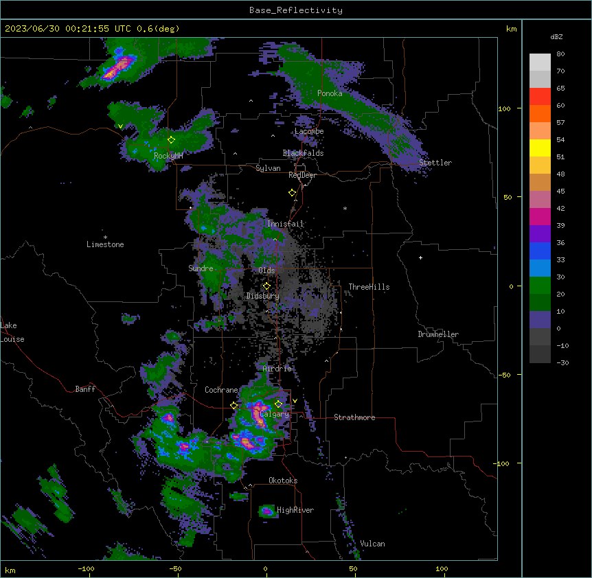Click the Calgary city label
The height and width of the screenshot is (578, 592).
coord(275,414)
